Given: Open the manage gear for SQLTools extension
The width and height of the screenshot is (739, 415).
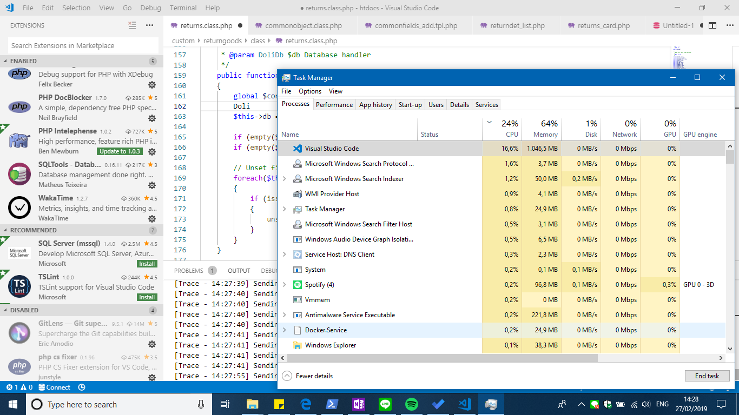Looking at the screenshot, I should coord(152,185).
